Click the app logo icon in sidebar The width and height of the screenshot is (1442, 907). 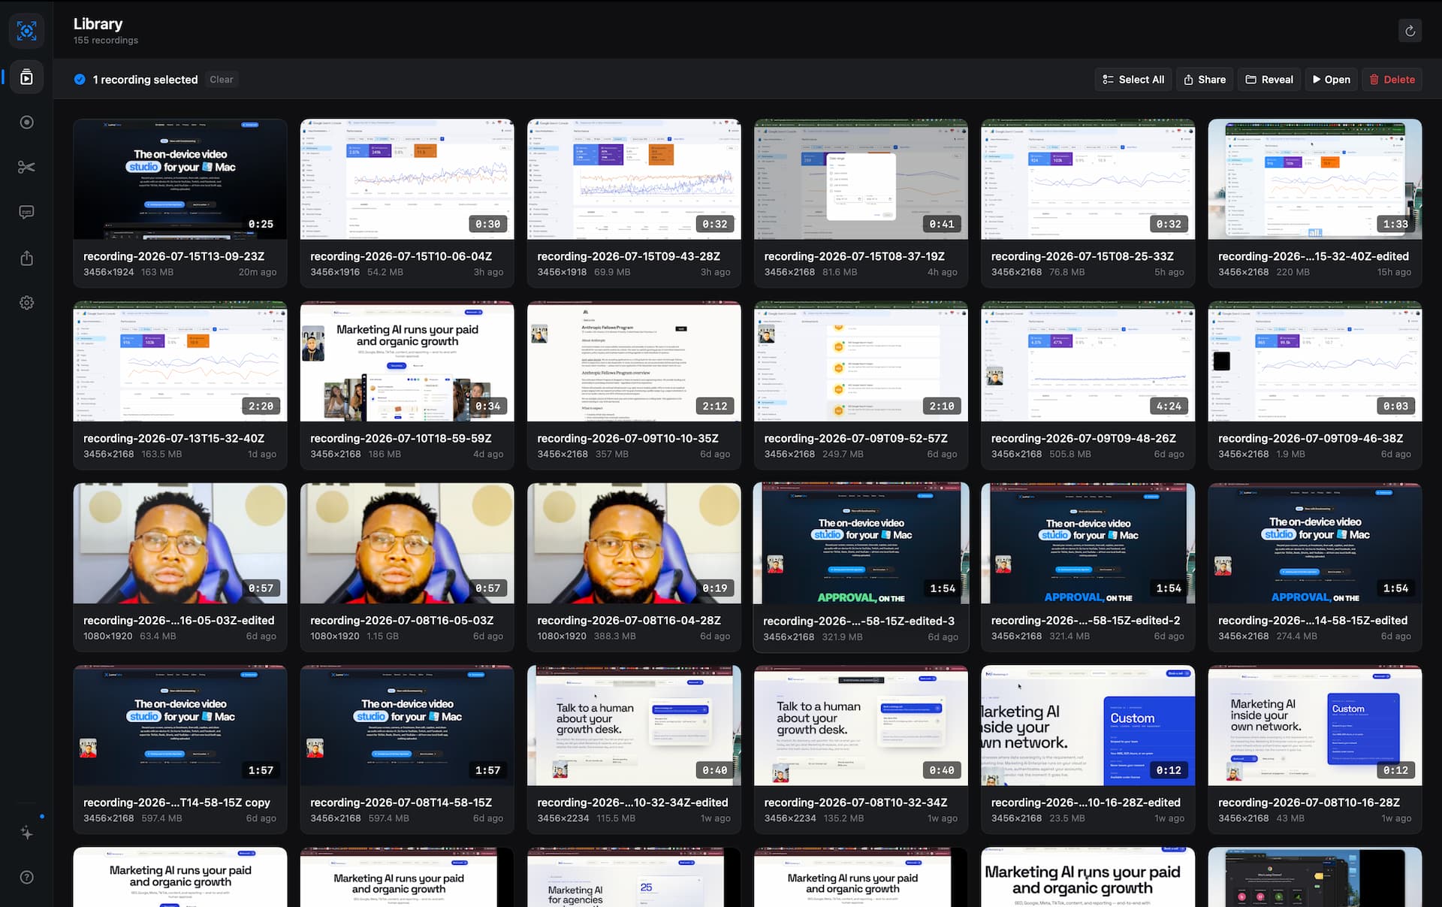pos(26,31)
